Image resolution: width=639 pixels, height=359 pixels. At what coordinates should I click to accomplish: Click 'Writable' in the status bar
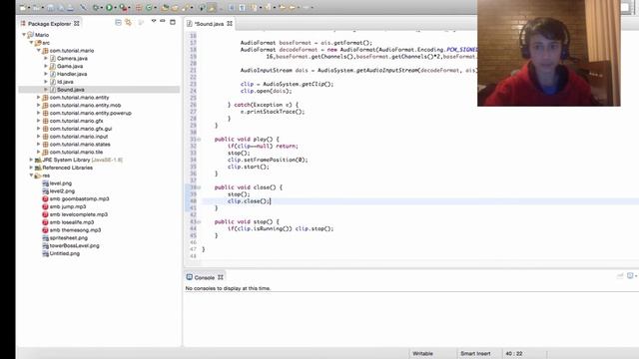(422, 353)
